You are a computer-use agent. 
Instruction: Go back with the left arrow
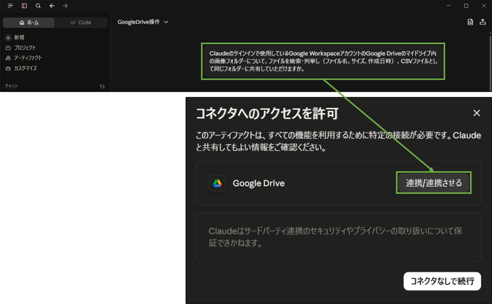52,6
